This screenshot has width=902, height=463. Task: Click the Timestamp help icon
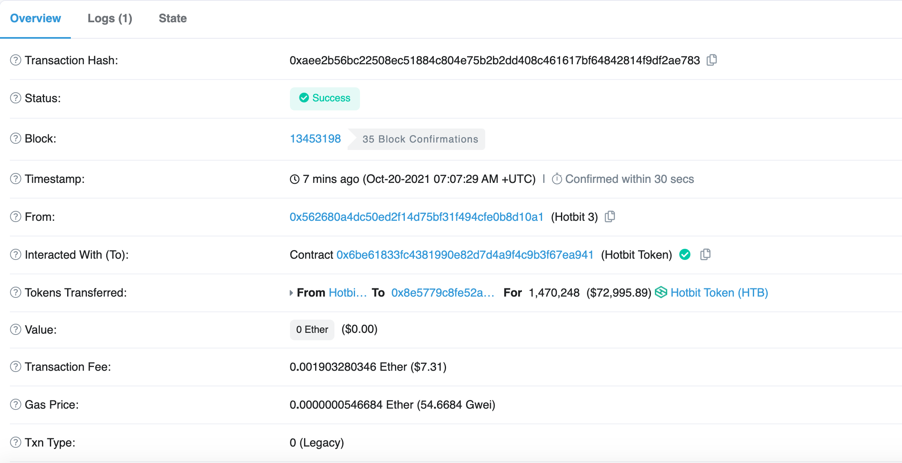pos(16,179)
